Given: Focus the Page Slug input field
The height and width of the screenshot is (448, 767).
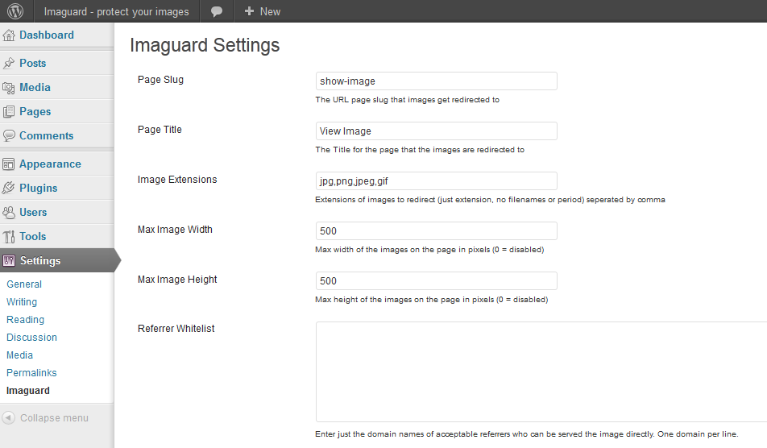Looking at the screenshot, I should (437, 81).
